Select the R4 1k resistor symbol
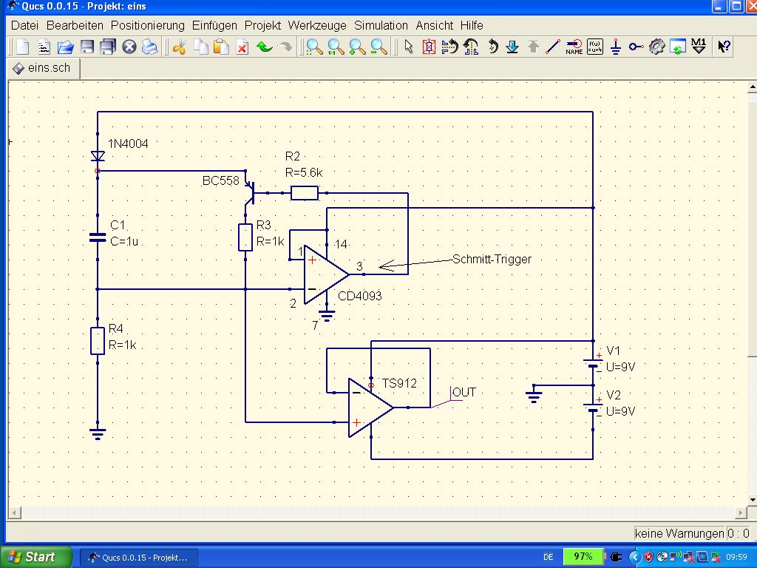The width and height of the screenshot is (757, 568). click(x=98, y=340)
